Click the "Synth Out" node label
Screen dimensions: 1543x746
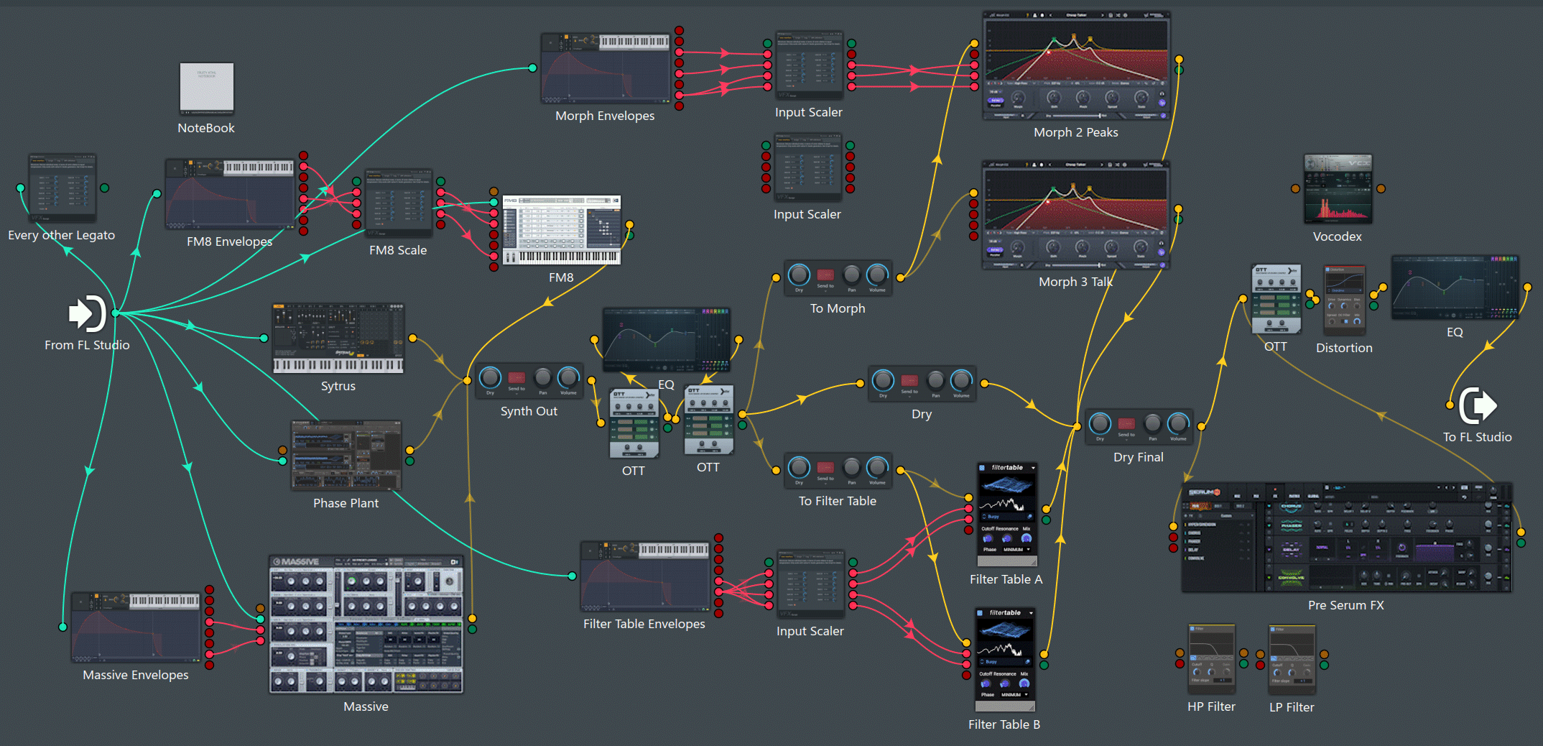[x=529, y=411]
